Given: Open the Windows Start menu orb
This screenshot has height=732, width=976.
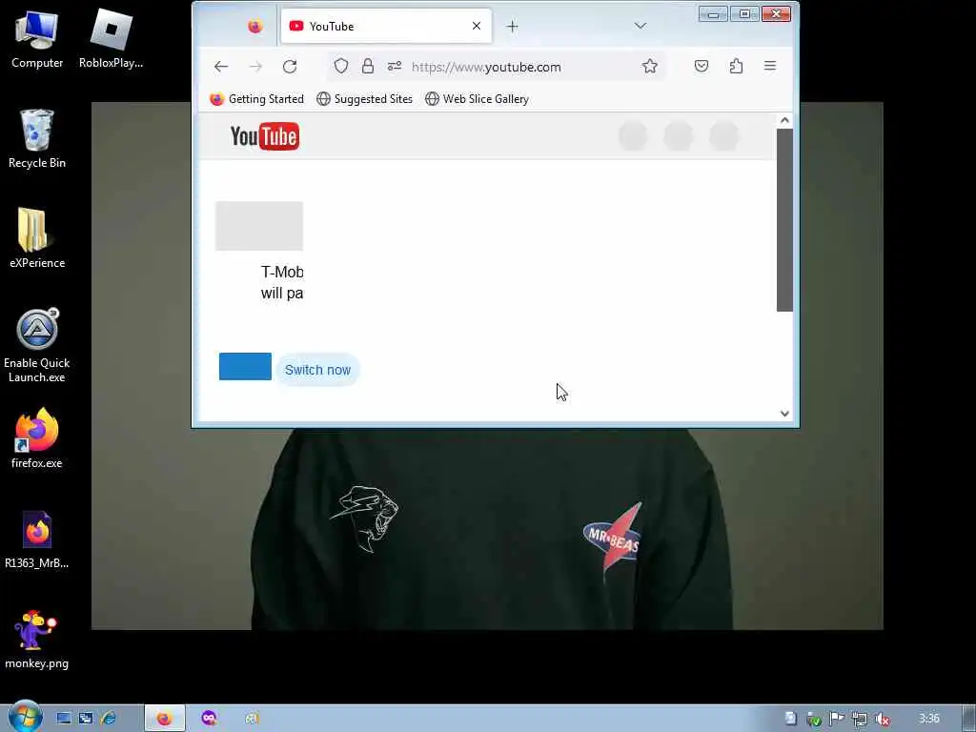Looking at the screenshot, I should click(x=26, y=718).
